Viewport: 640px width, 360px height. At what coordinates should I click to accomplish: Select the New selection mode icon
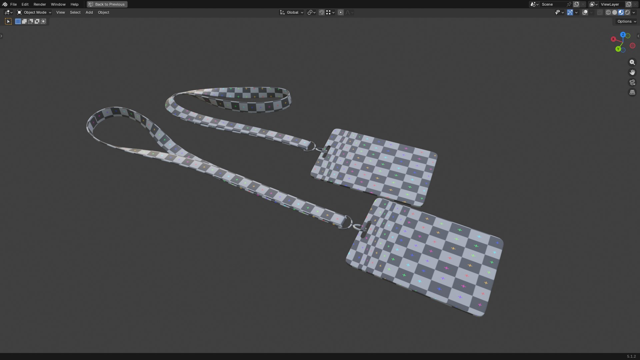pos(18,21)
